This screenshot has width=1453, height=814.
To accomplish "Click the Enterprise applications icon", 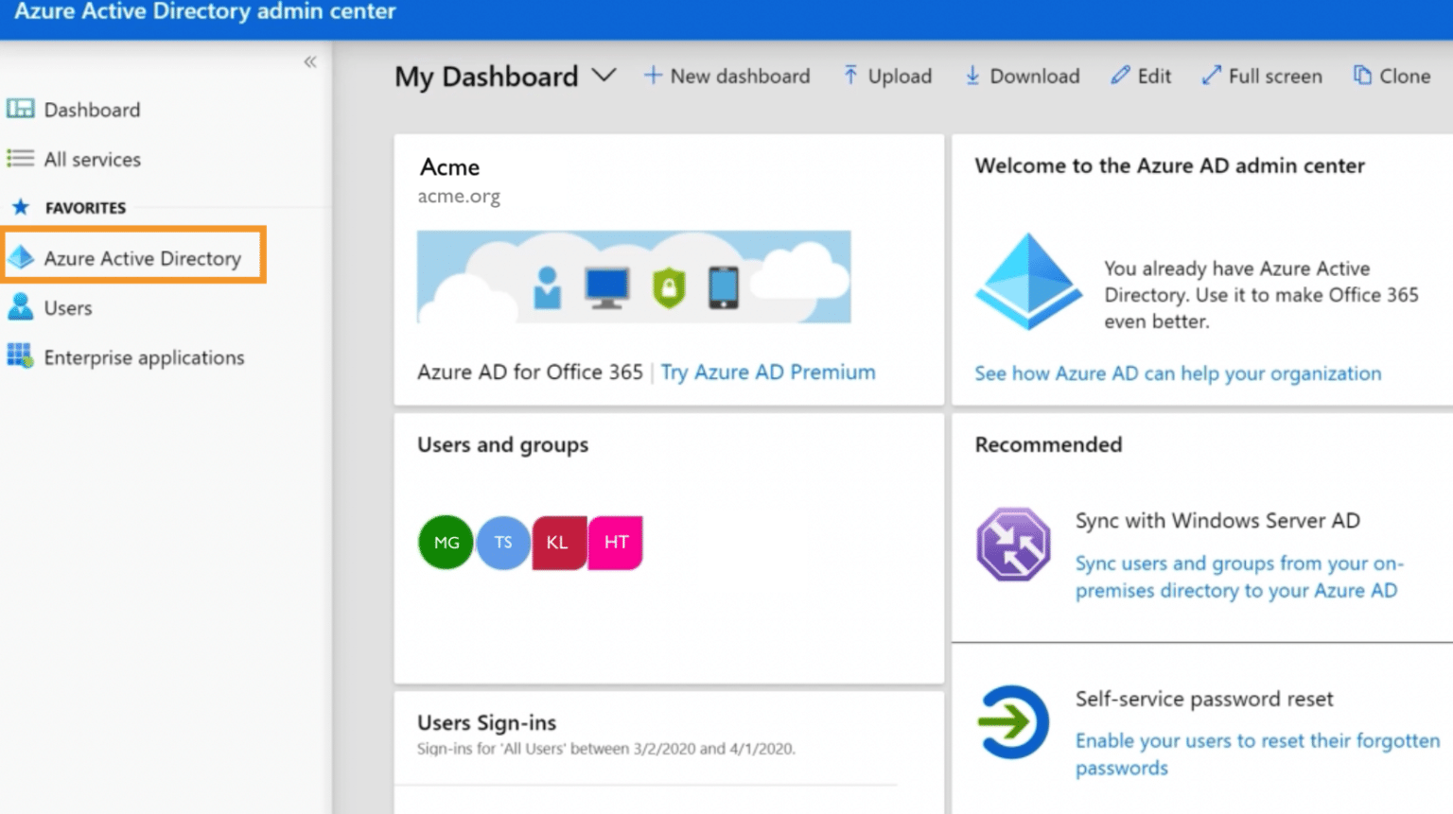I will coord(19,356).
